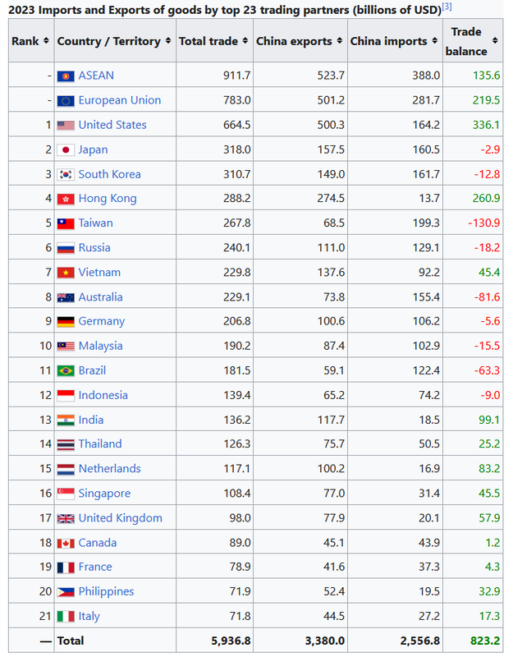This screenshot has height=657, width=513.
Task: Select the 3,380.0 total exports value
Action: [325, 641]
